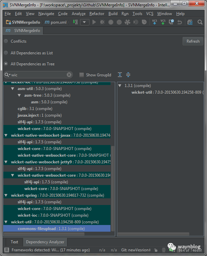
Task: Switch to the Text tab
Action: 14,242
